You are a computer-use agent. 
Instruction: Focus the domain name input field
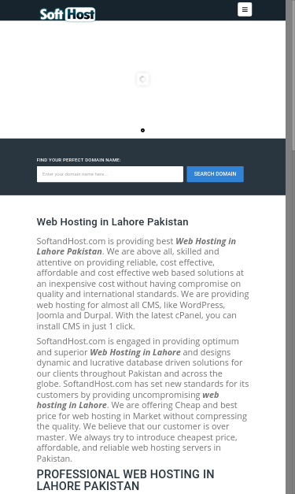(110, 174)
